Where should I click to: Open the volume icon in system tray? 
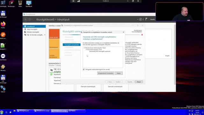pos(189,111)
